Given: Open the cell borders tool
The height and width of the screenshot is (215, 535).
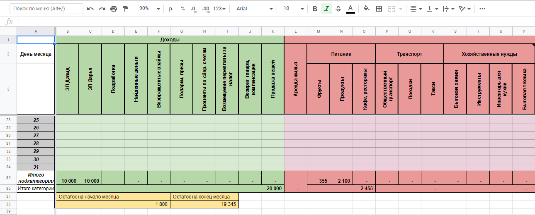Looking at the screenshot, I should [x=379, y=9].
